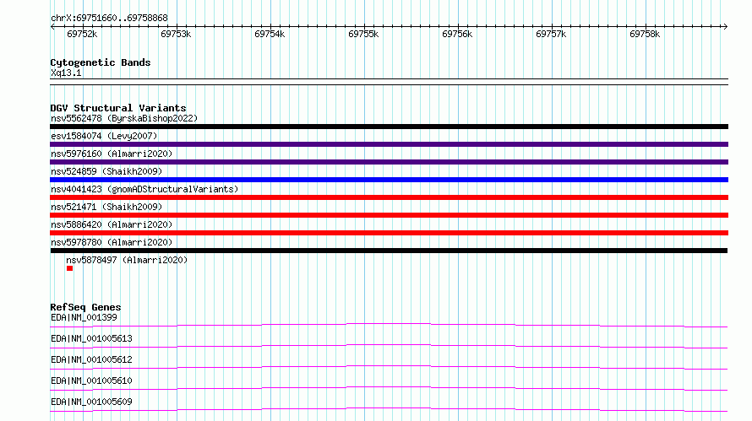The image size is (752, 421).
Task: Click the Xq13.1 cytogenetic band bar
Action: (x=389, y=82)
